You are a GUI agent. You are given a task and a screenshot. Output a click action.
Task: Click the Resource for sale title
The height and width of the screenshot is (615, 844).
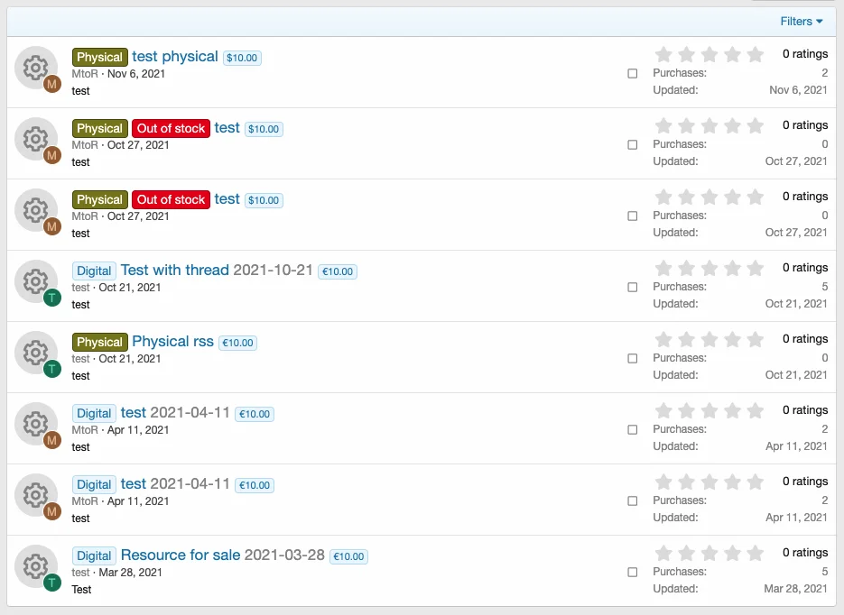click(x=181, y=555)
